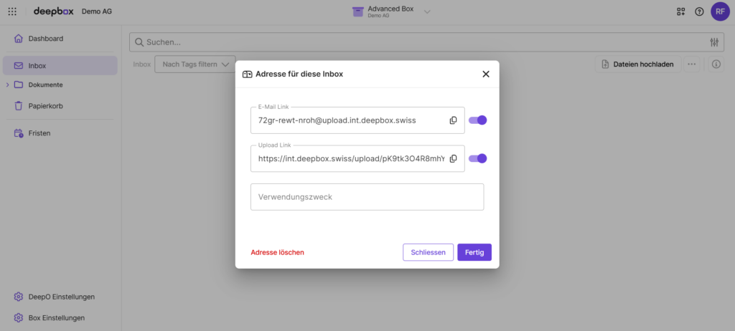This screenshot has width=735, height=331.
Task: Expand the Advanced Box selector
Action: click(x=427, y=11)
